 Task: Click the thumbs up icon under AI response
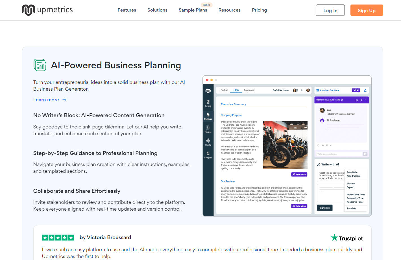coord(322,145)
